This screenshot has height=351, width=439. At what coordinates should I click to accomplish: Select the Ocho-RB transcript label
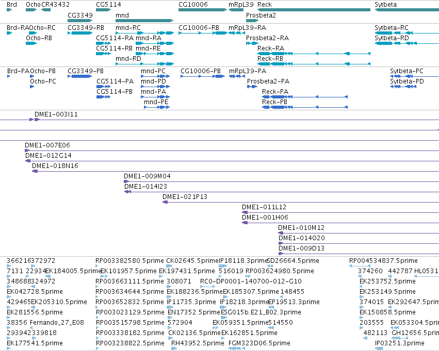coord(39,38)
